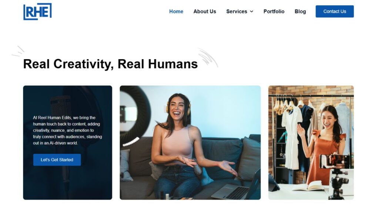Navigate to Portfolio

(274, 11)
